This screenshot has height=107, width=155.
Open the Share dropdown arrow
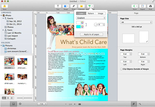click(137, 6)
